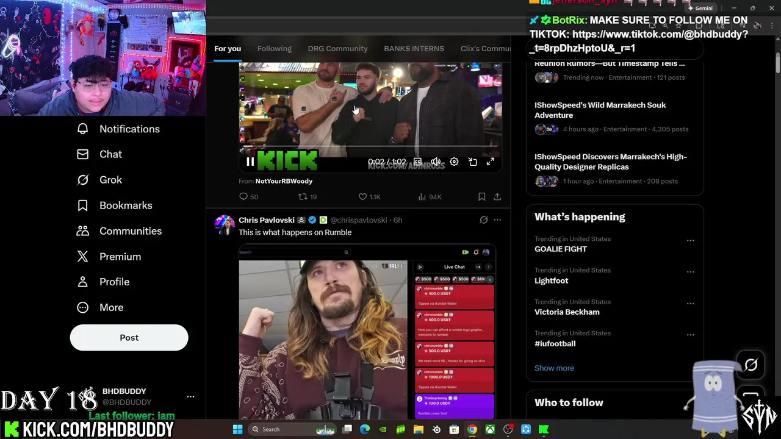Open the Windows Start menu
Screen dimensions: 781x439
coord(237,429)
